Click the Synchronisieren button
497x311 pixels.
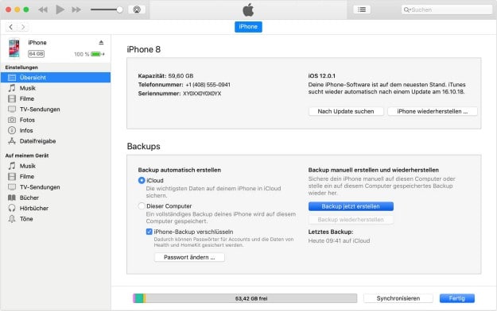point(398,298)
